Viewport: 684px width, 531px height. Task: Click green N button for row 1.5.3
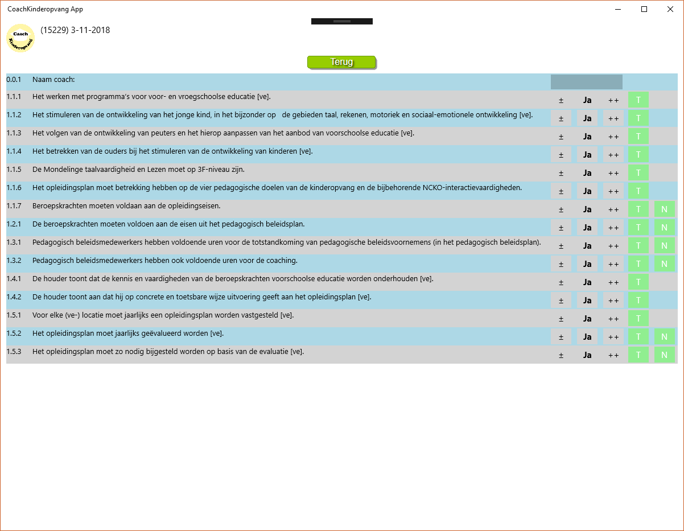665,355
